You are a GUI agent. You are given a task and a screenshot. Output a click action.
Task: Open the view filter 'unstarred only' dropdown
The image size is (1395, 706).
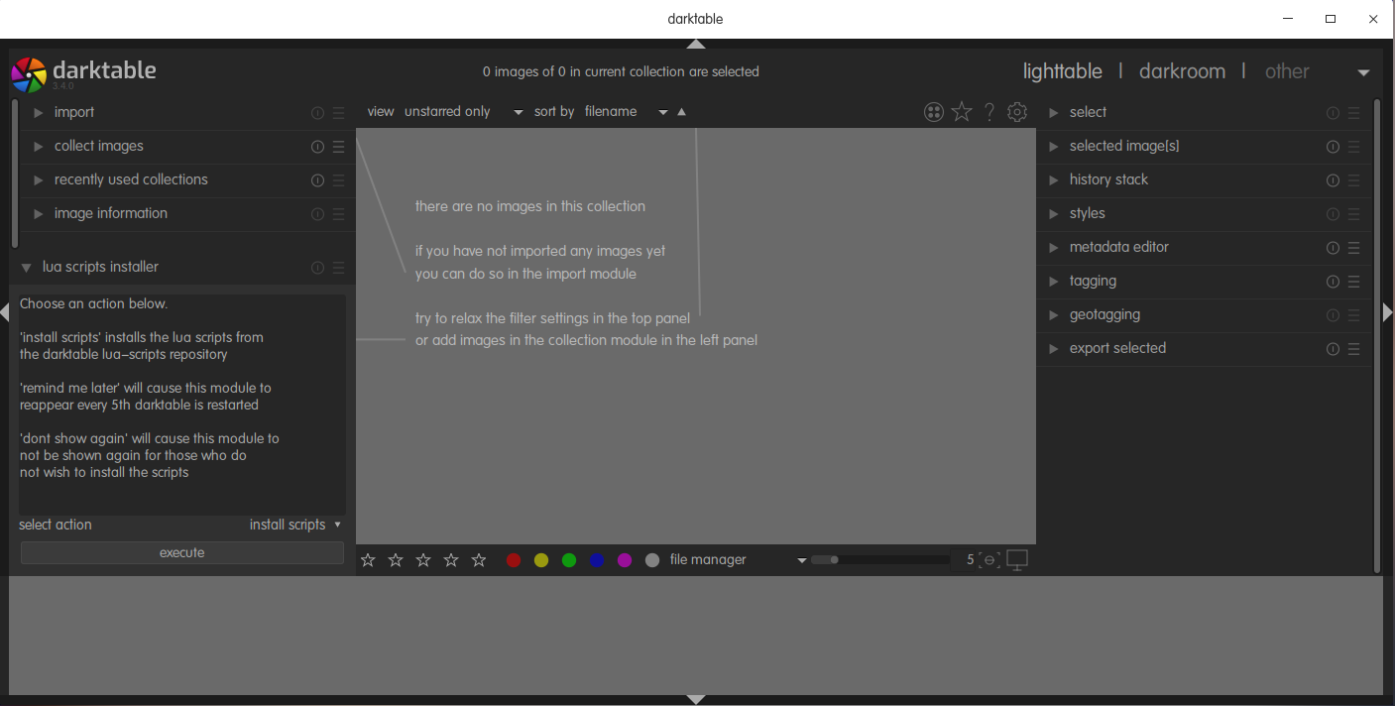(463, 112)
